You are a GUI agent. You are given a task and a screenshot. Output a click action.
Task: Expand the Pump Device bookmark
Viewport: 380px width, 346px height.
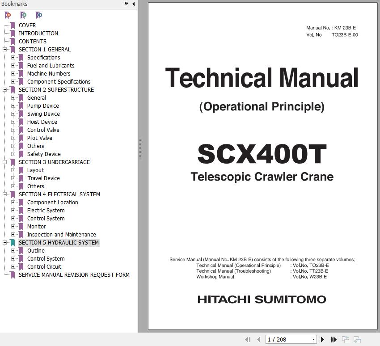coord(13,106)
